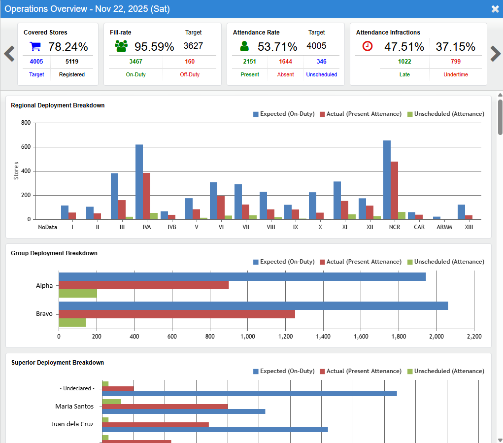The width and height of the screenshot is (503, 443).
Task: Close the Operations Overview dialog
Action: coord(494,8)
